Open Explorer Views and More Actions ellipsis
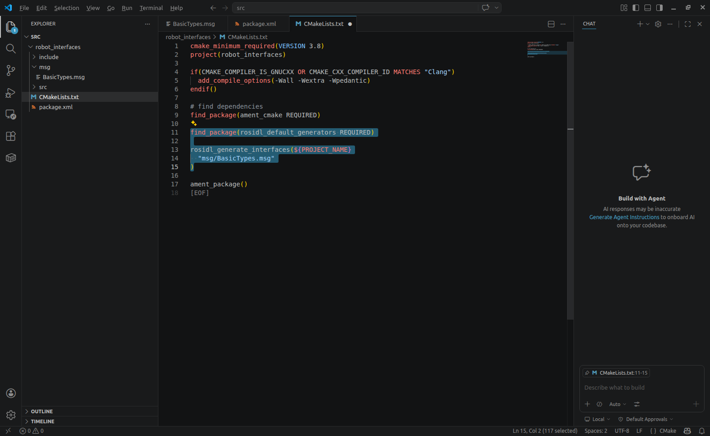710x436 pixels. click(147, 24)
